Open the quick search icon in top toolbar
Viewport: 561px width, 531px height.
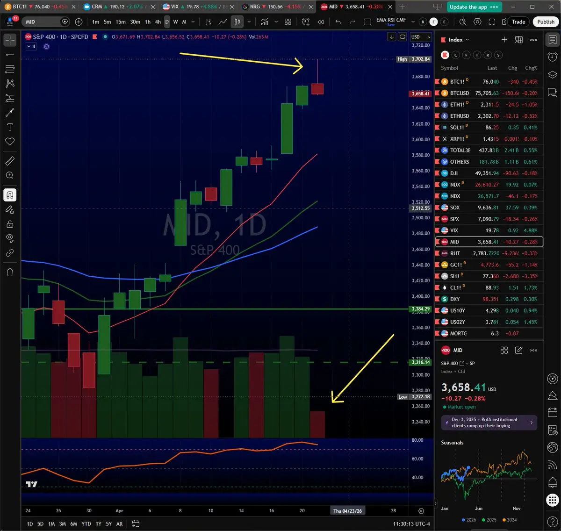click(x=463, y=22)
